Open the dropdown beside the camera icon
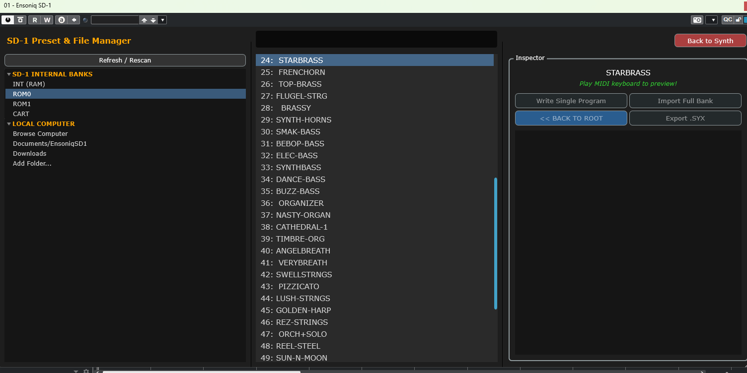Image resolution: width=747 pixels, height=373 pixels. (711, 20)
